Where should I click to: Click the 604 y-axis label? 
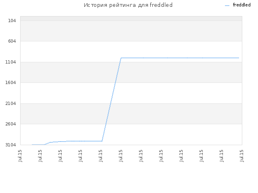click(x=12, y=41)
